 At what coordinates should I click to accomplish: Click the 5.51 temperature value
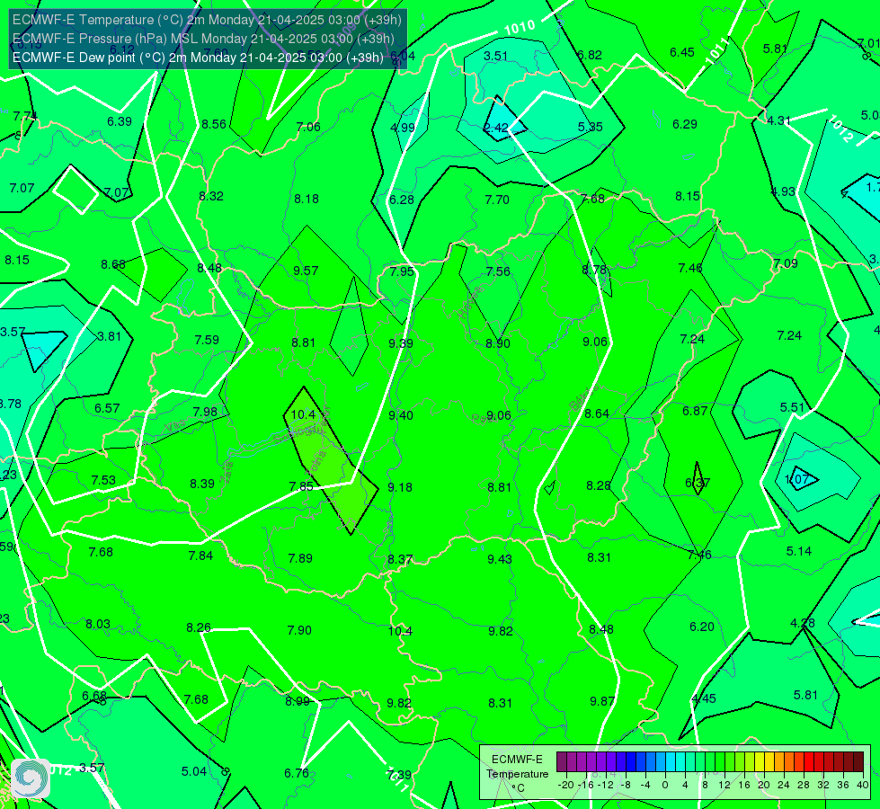(x=793, y=407)
